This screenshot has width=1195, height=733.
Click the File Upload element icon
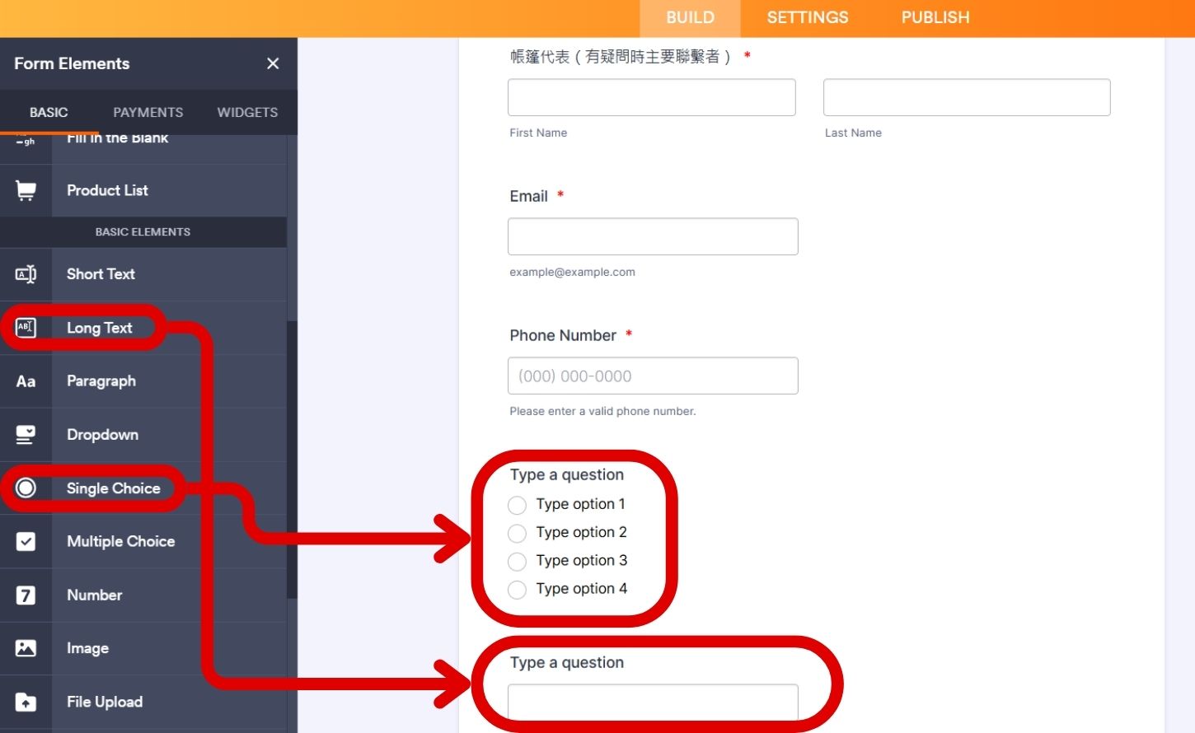[26, 702]
